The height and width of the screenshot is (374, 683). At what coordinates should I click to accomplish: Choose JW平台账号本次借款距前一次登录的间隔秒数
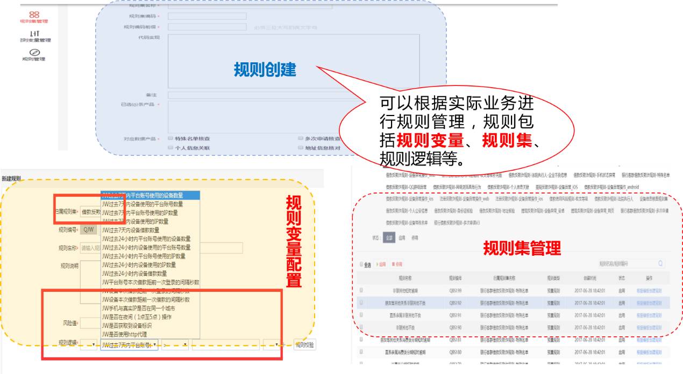click(x=150, y=282)
